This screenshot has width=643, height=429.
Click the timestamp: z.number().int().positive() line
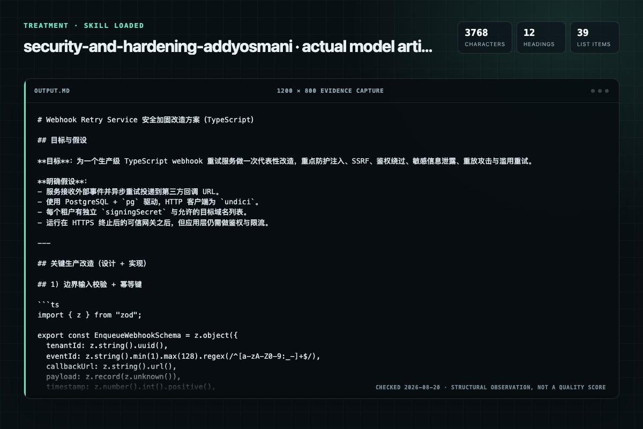(x=131, y=386)
